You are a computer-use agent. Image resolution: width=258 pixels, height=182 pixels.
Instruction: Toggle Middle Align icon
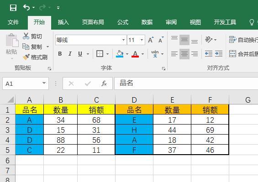tap(184, 40)
